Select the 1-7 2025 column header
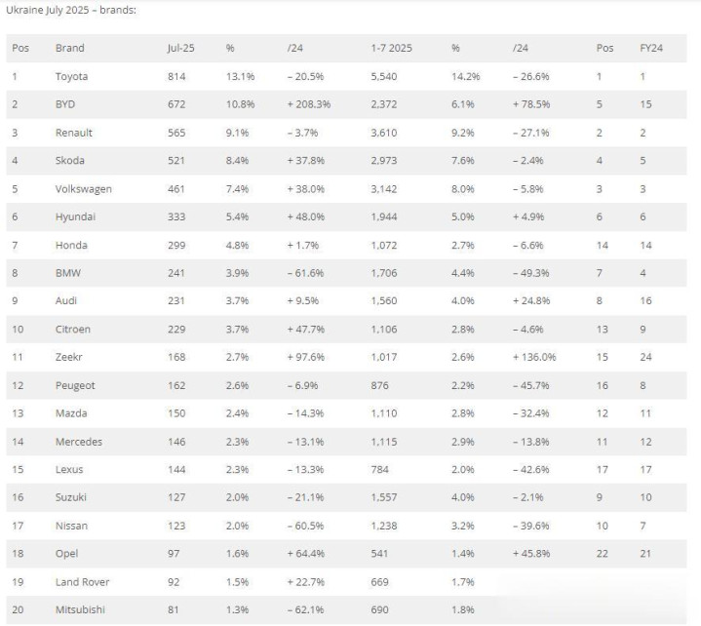701x626 pixels. point(392,48)
